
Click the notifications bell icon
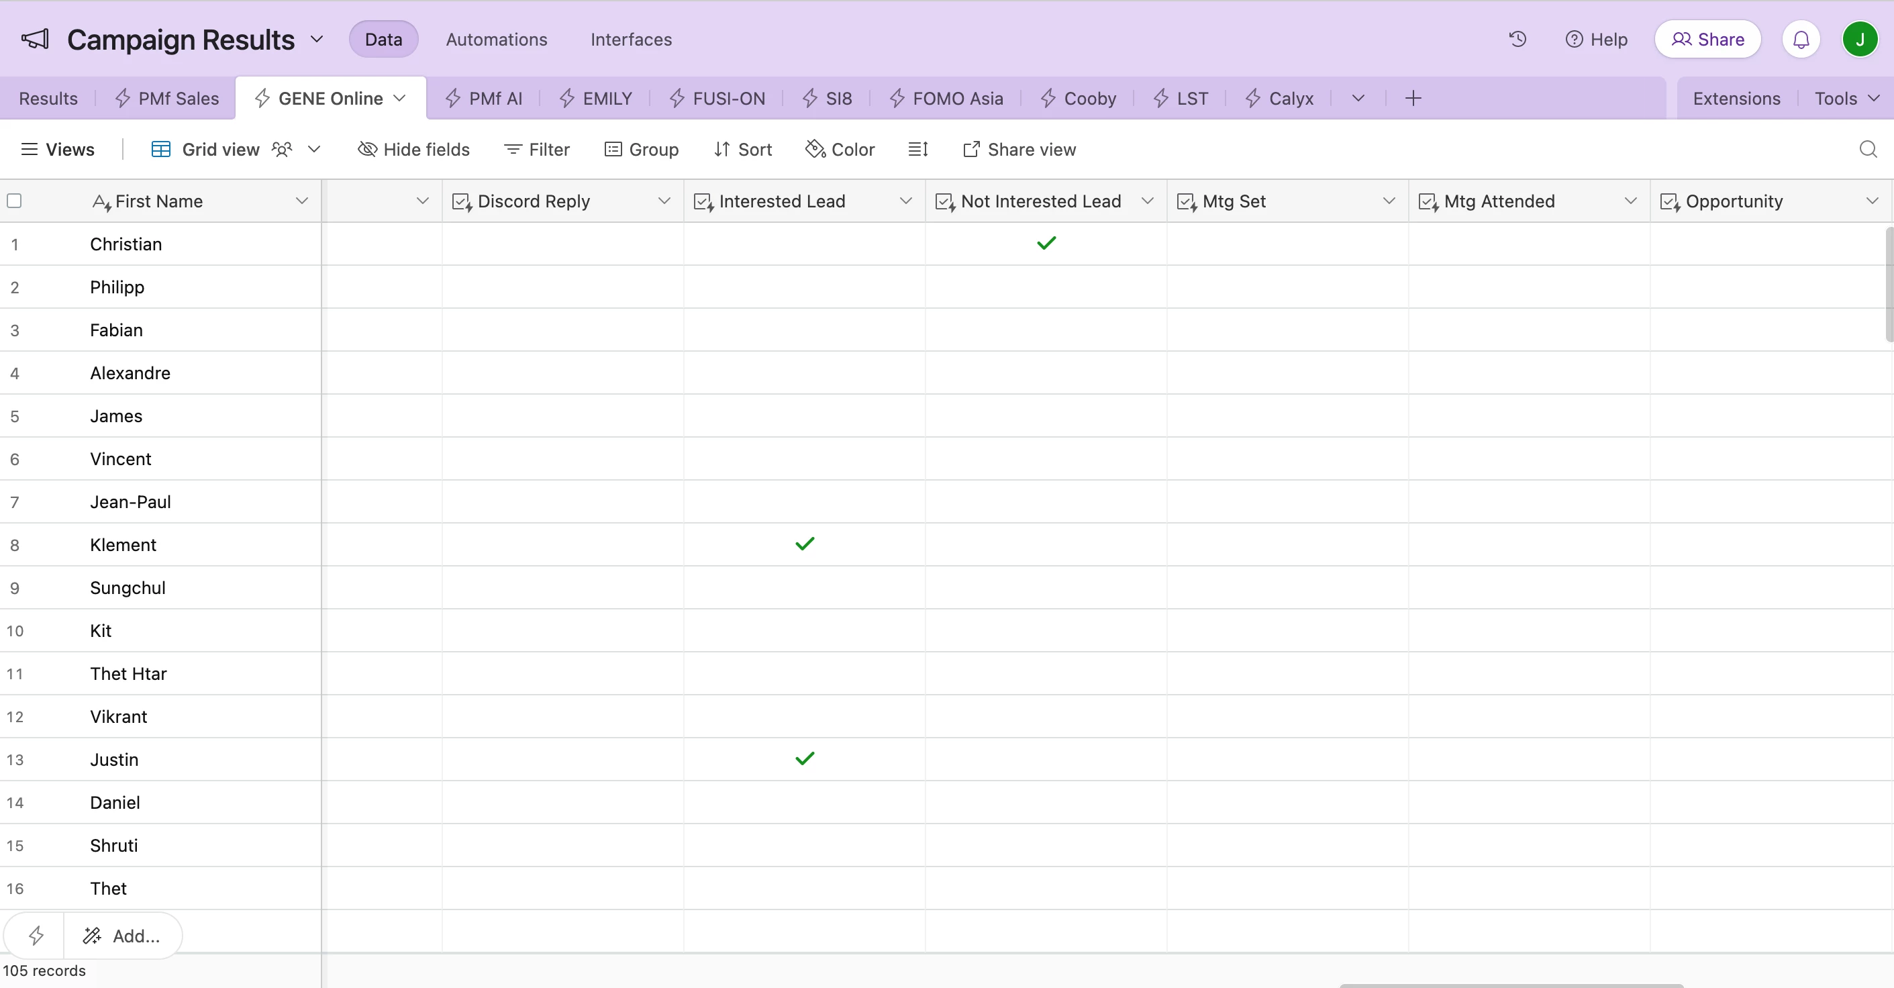pyautogui.click(x=1801, y=39)
